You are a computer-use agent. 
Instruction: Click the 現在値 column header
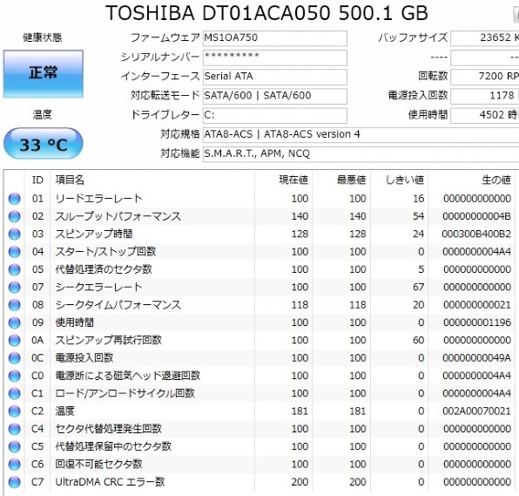[x=293, y=180]
